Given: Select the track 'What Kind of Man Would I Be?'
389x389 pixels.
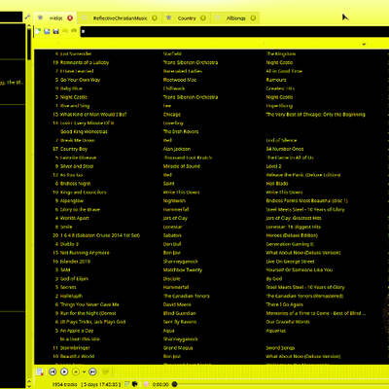Looking at the screenshot, I should click(x=93, y=115).
